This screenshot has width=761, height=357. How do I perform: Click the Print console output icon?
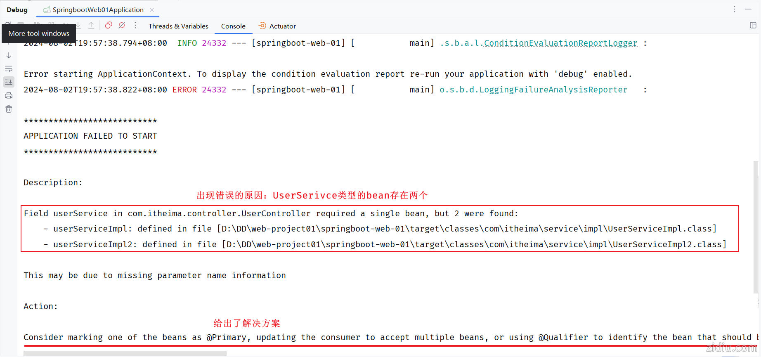click(9, 95)
